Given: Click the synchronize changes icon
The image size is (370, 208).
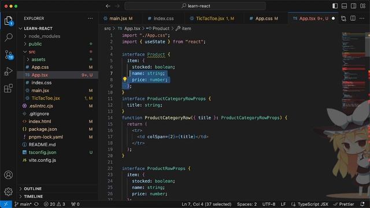Looking at the screenshot, I should (36, 204).
